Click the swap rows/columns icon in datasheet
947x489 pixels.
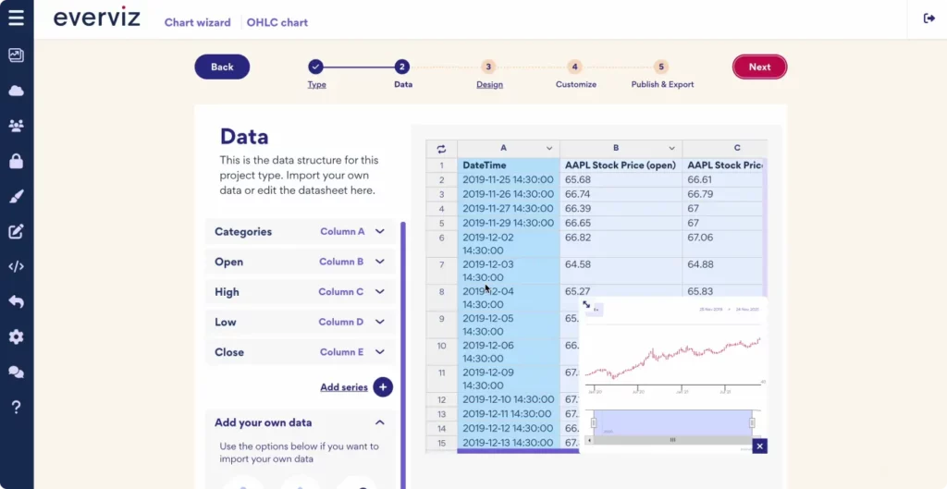click(441, 149)
